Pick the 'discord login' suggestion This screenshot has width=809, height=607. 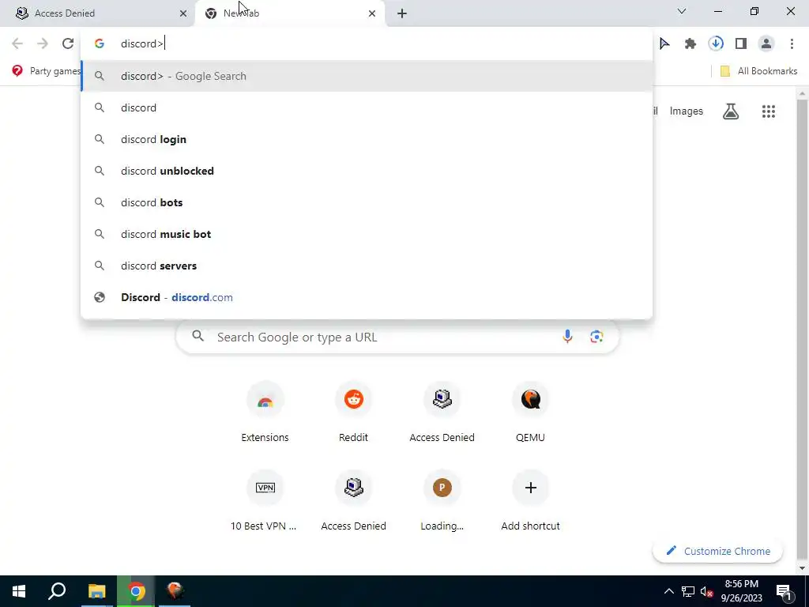coord(367,139)
